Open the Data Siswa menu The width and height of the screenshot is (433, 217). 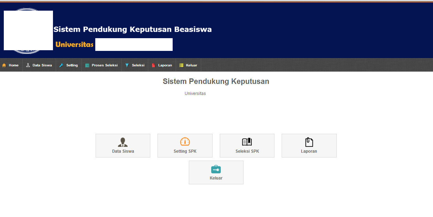[x=39, y=65]
